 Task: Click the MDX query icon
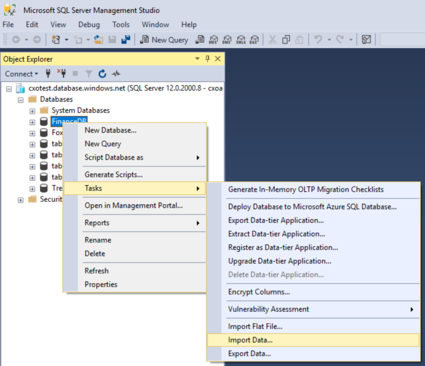coord(213,40)
